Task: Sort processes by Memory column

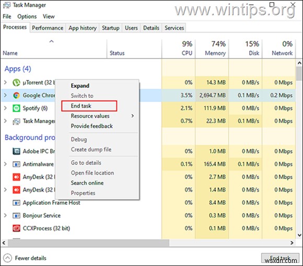Action: (x=212, y=48)
